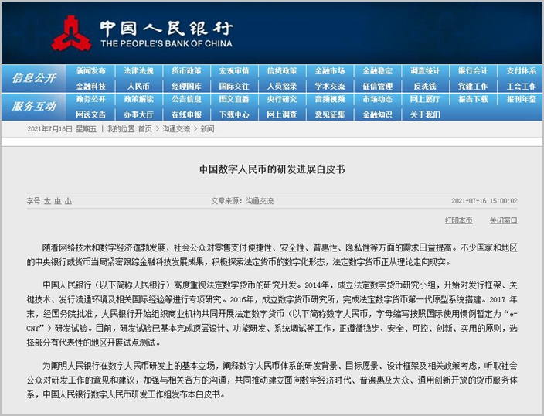544x416 pixels.
Task: Click the 意见征集 menu item
Action: 330,114
